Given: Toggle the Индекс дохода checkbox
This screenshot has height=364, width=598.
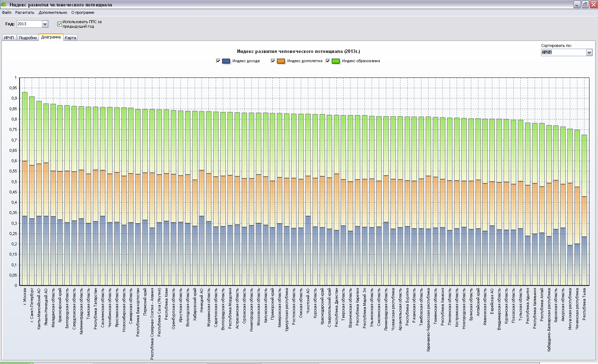Looking at the screenshot, I should [218, 61].
